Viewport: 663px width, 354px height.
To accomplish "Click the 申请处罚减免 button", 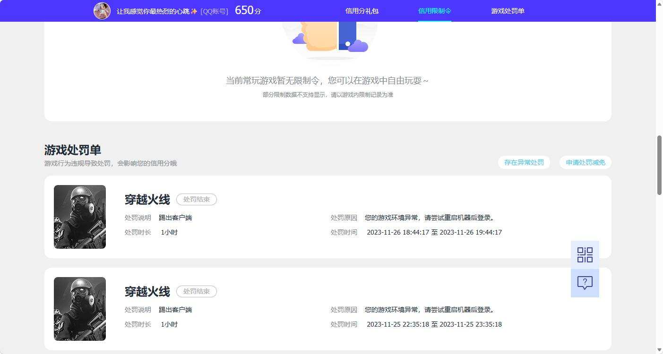I will point(586,162).
